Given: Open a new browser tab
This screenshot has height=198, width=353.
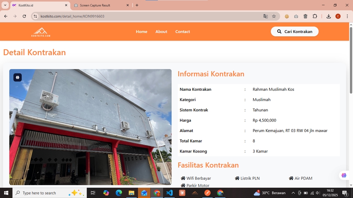Looking at the screenshot, I should click(137, 5).
